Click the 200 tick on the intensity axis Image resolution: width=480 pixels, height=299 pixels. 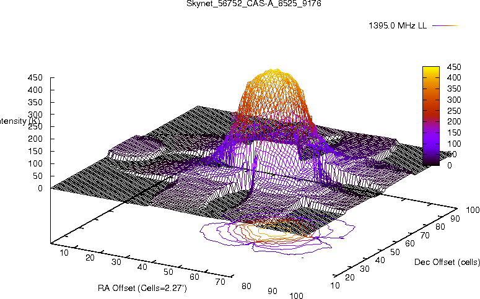[x=35, y=139]
